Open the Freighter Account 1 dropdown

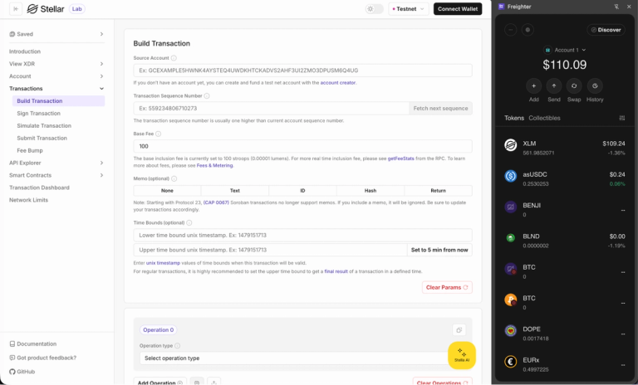pyautogui.click(x=565, y=50)
